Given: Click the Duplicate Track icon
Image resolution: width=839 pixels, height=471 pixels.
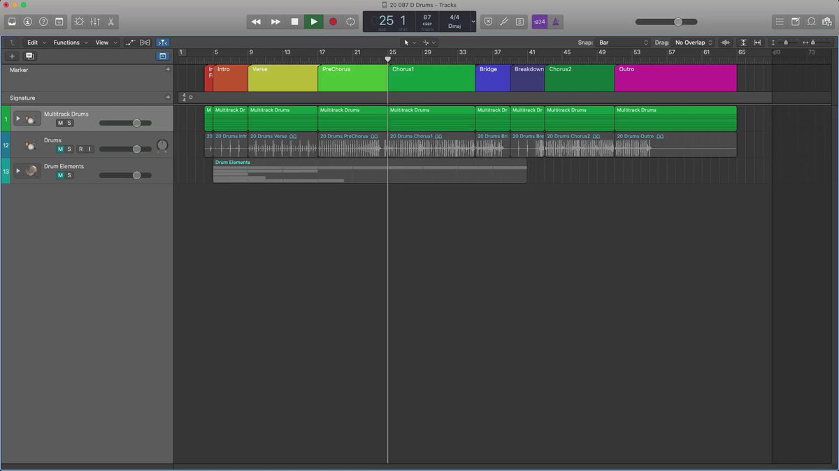Looking at the screenshot, I should click(x=29, y=56).
